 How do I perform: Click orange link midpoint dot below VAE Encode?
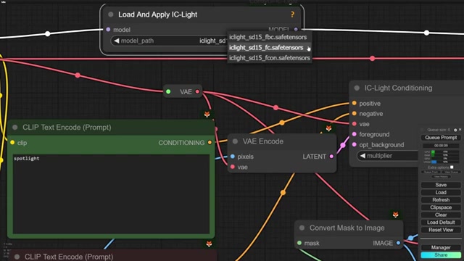(x=283, y=193)
